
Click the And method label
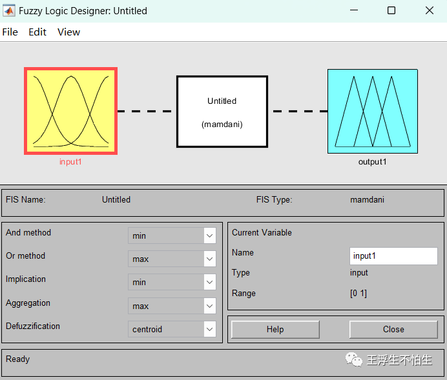tap(28, 232)
